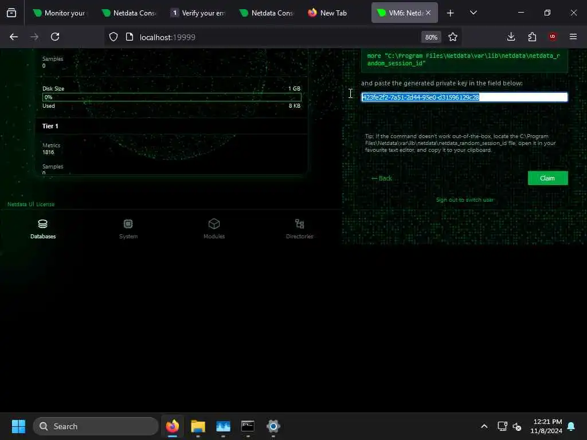Click the netdata_random_session_id command text
Screen dimensions: 587x440
pos(463,60)
